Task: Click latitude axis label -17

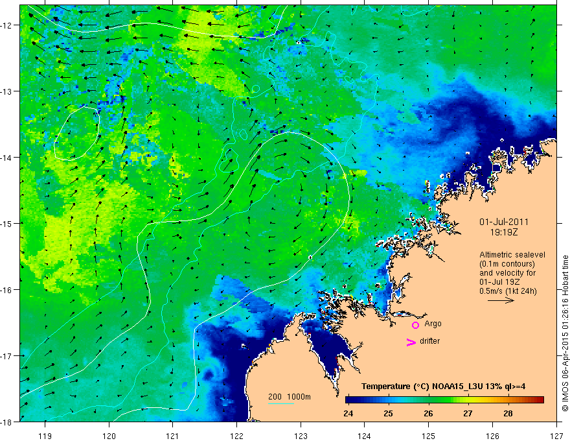Action: pos(6,355)
